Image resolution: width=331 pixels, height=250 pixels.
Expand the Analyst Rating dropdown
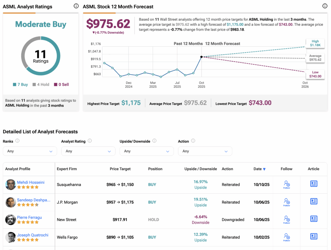click(88, 151)
